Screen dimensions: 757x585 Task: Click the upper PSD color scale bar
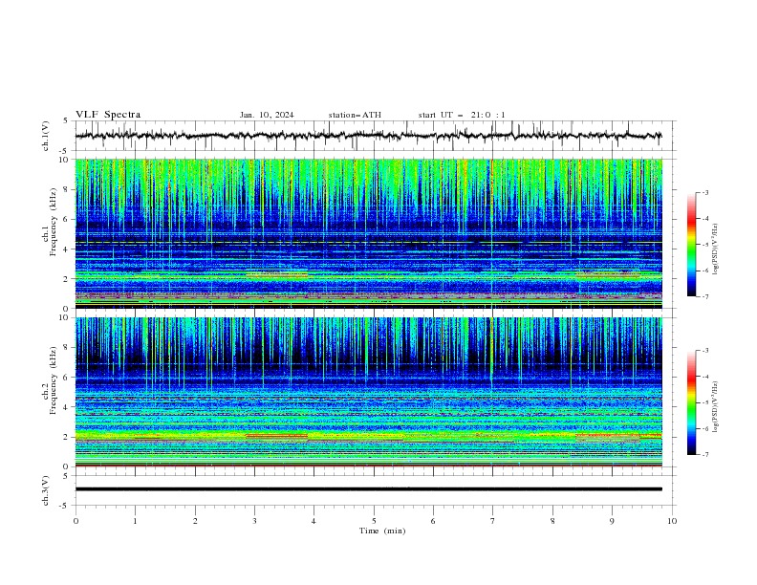tap(691, 245)
